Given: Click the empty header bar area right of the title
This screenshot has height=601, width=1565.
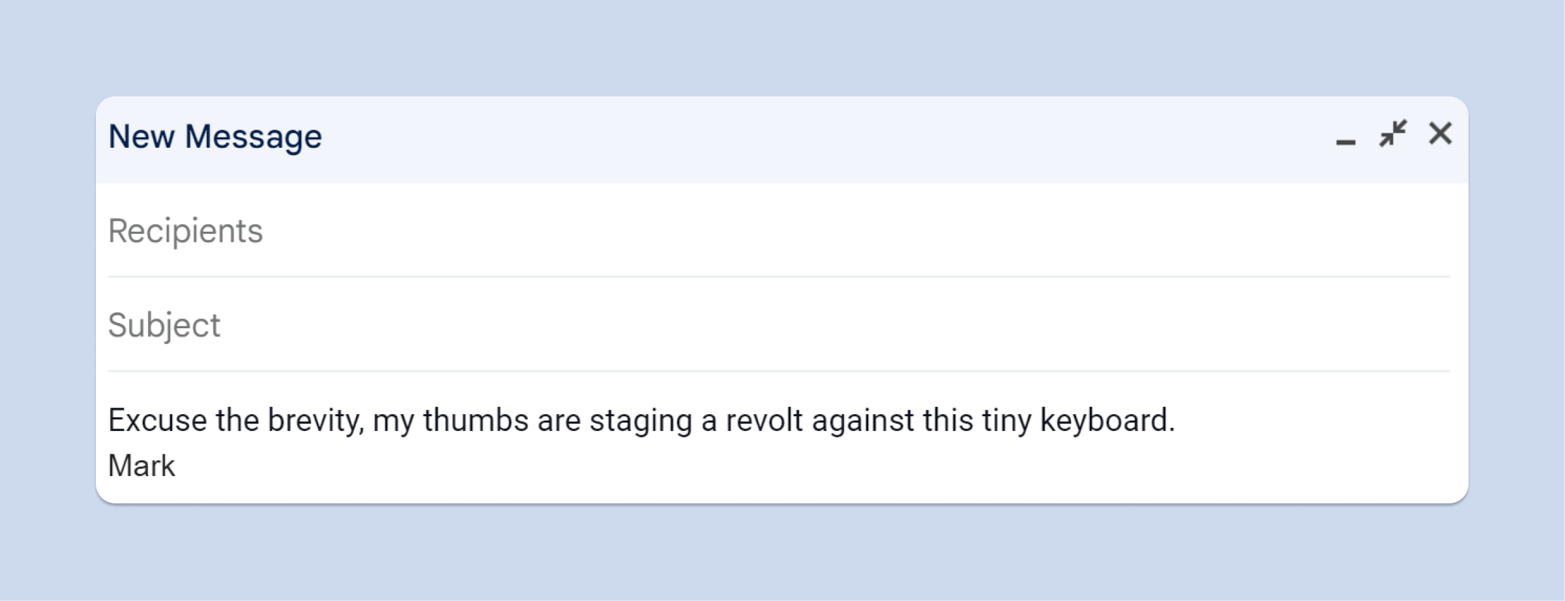Looking at the screenshot, I should coord(782,138).
